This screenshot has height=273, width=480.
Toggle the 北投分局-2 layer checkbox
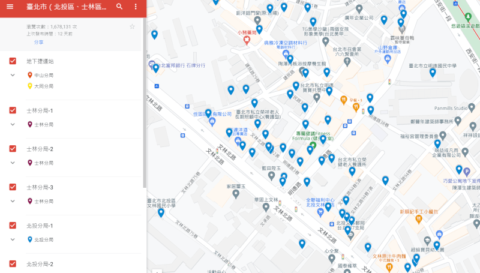13,264
